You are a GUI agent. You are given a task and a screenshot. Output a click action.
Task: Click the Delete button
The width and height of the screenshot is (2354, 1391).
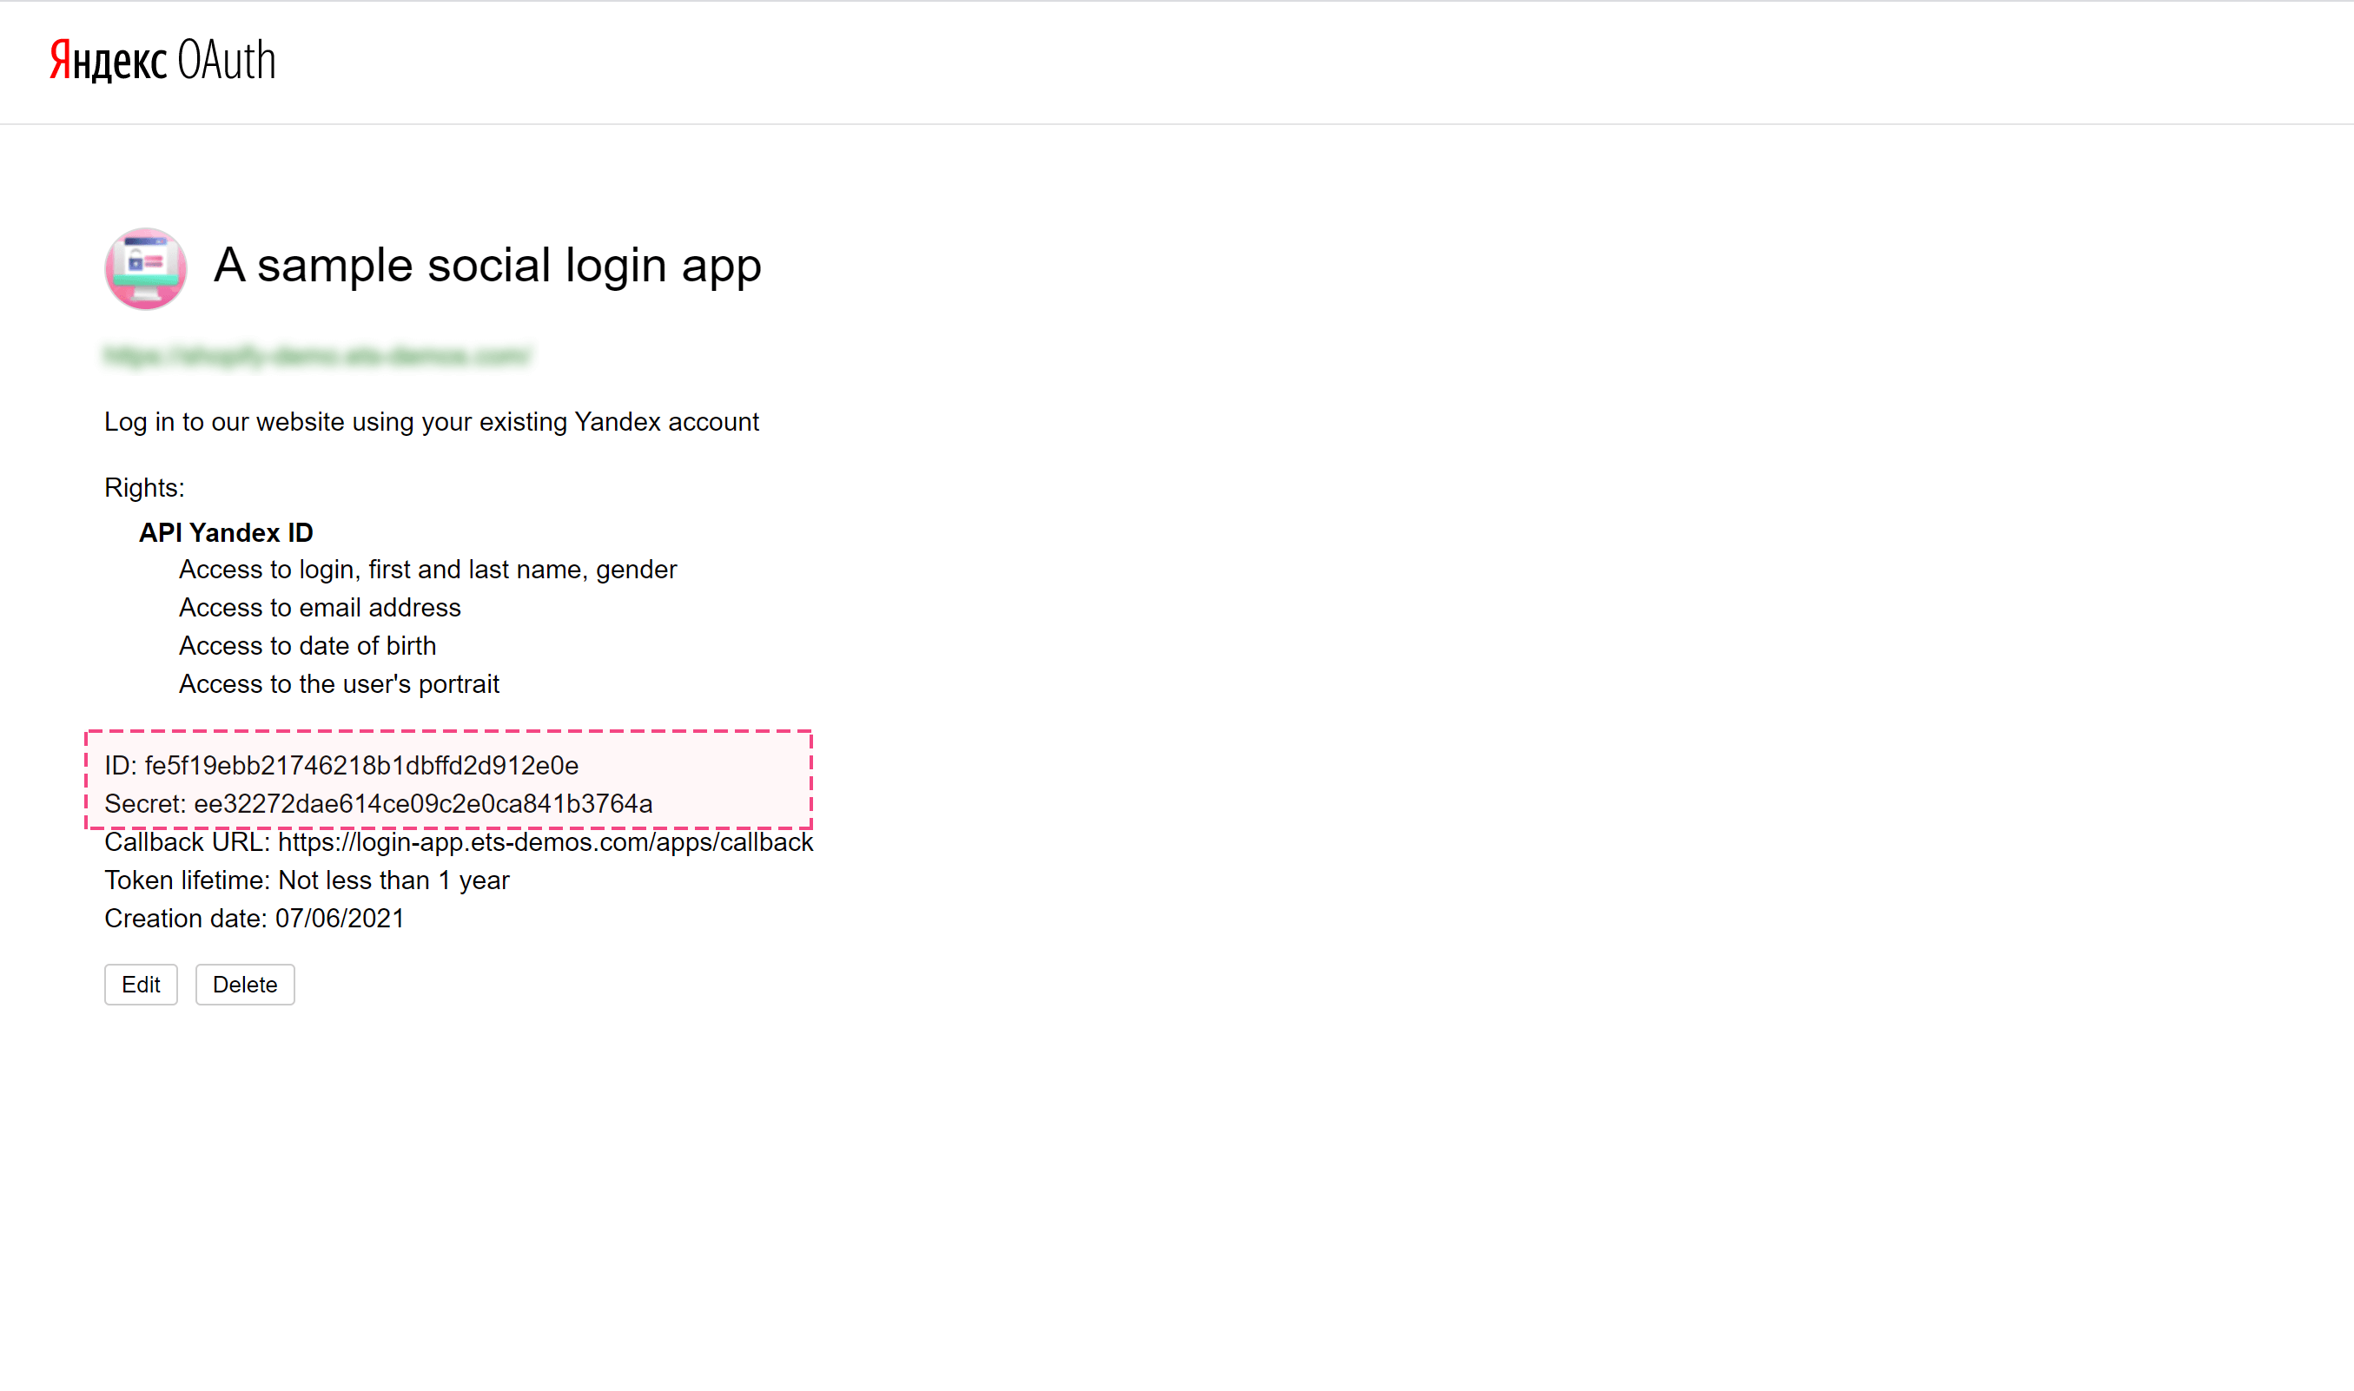tap(245, 984)
